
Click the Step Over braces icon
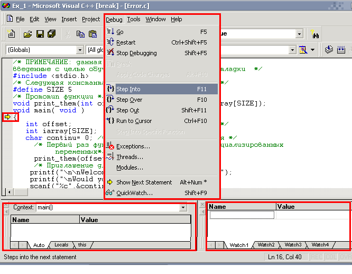tap(110, 99)
